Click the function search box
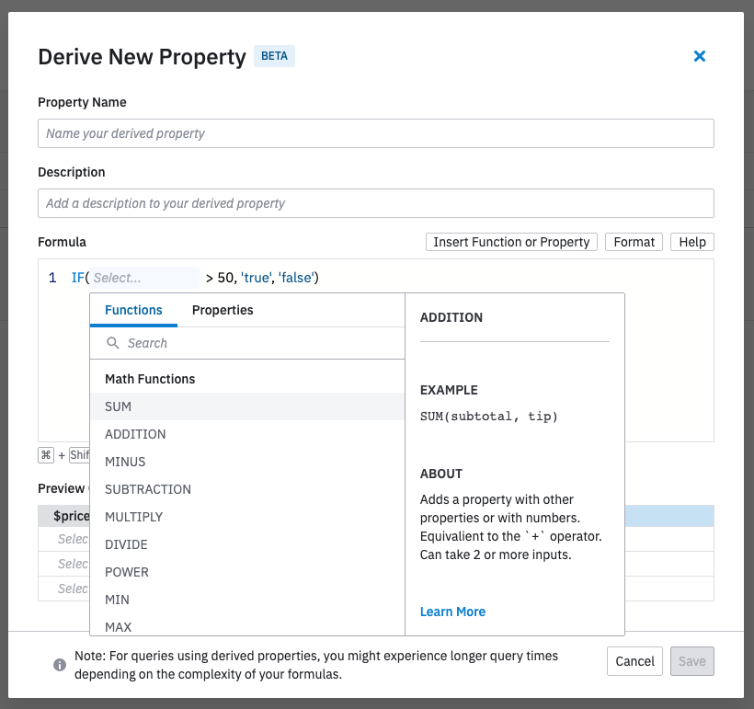The width and height of the screenshot is (754, 709). (x=257, y=343)
